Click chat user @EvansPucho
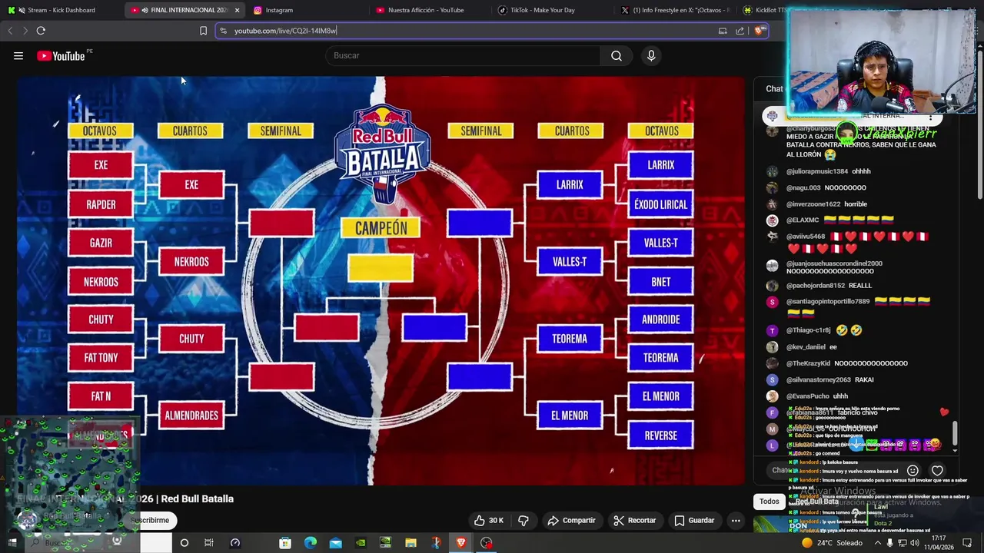Image resolution: width=984 pixels, height=553 pixels. (x=807, y=396)
